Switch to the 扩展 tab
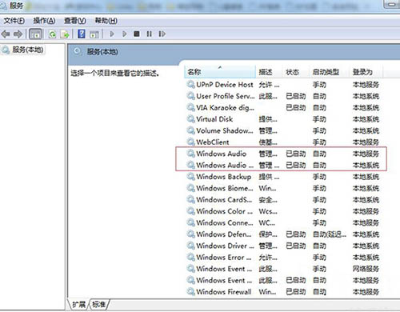This screenshot has height=312, width=400. pos(79,304)
